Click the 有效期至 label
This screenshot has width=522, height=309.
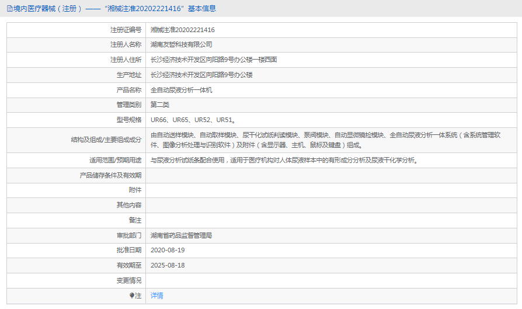click(129, 265)
